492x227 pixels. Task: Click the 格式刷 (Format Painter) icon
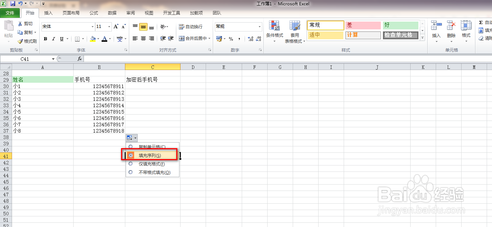[20, 41]
